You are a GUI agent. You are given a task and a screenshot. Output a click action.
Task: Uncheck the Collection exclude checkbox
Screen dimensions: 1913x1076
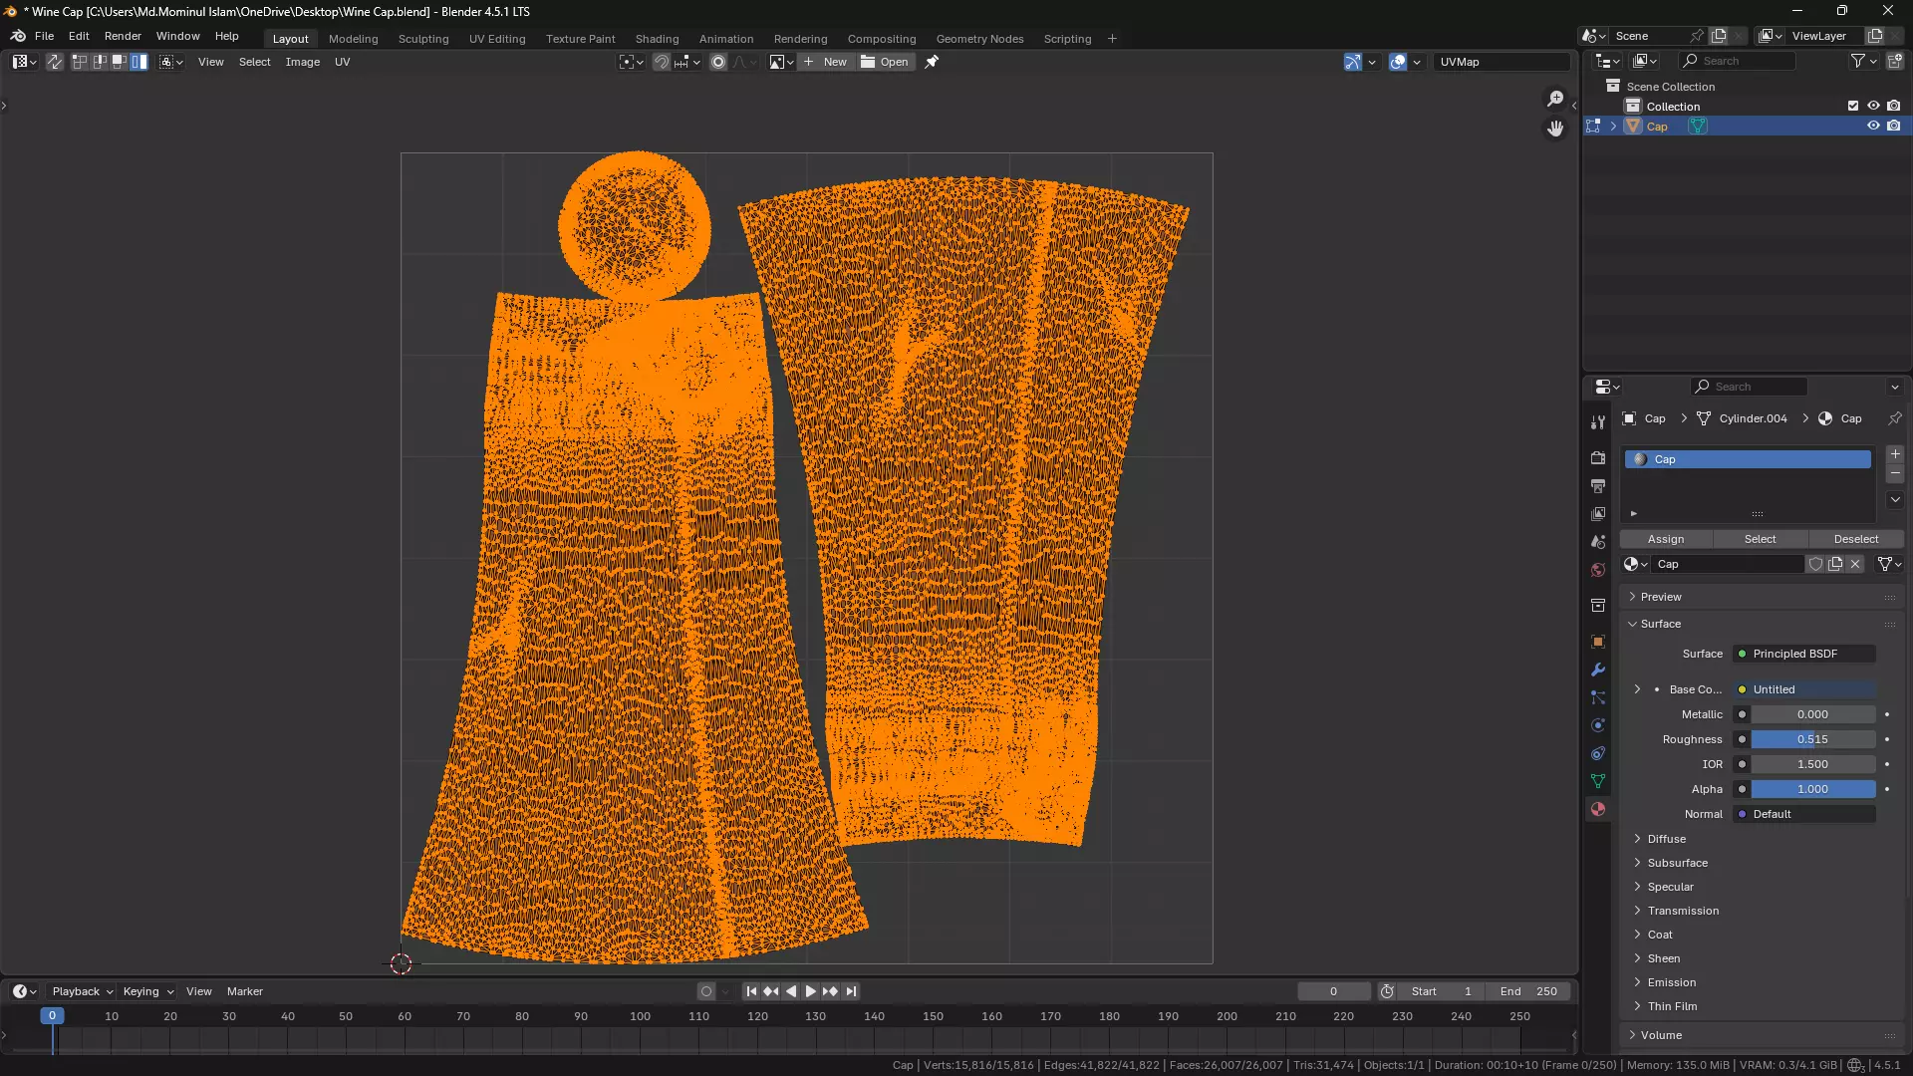coord(1853,106)
